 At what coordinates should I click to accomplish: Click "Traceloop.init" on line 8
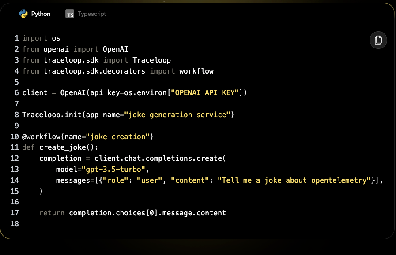[52, 115]
